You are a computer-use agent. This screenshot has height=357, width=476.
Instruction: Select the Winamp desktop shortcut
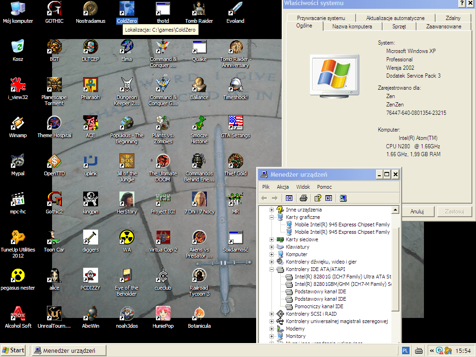point(18,126)
